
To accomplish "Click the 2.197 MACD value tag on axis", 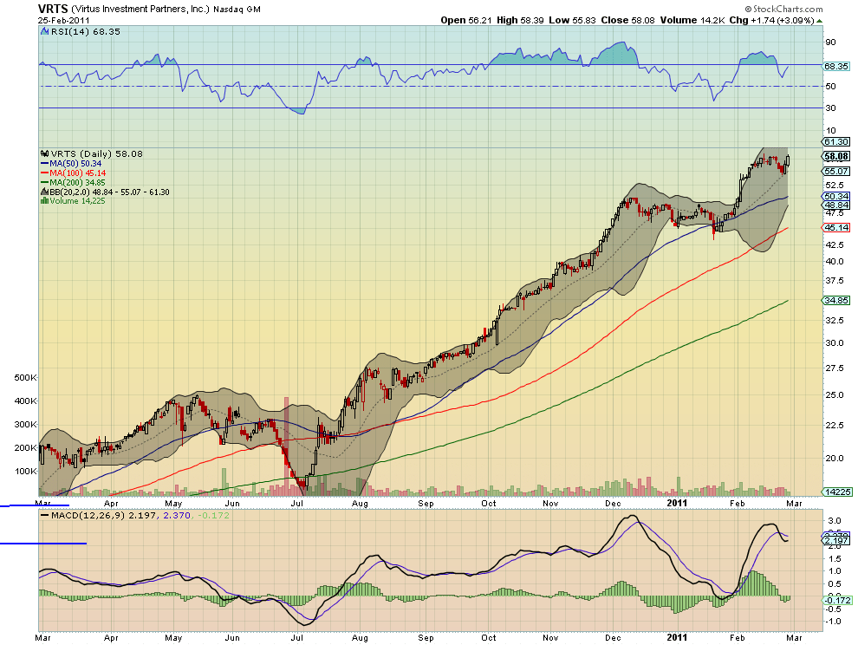I will pos(836,541).
